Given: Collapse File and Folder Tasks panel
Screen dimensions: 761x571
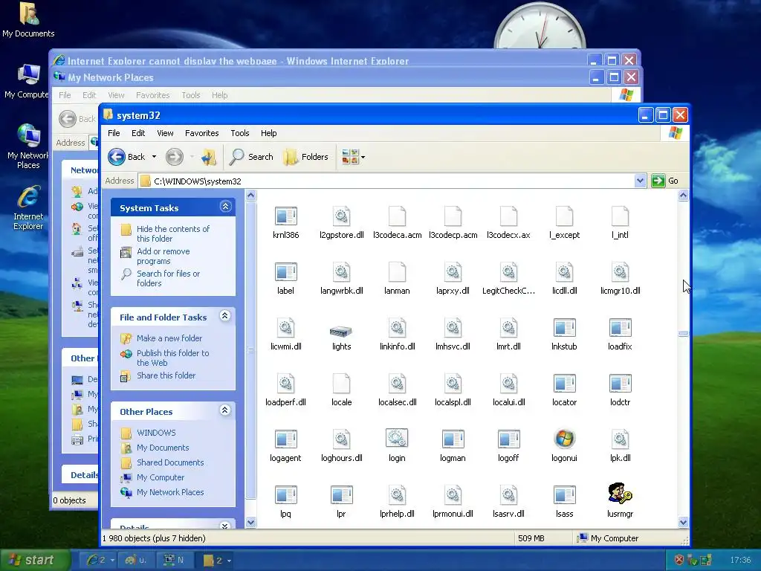Looking at the screenshot, I should (224, 316).
